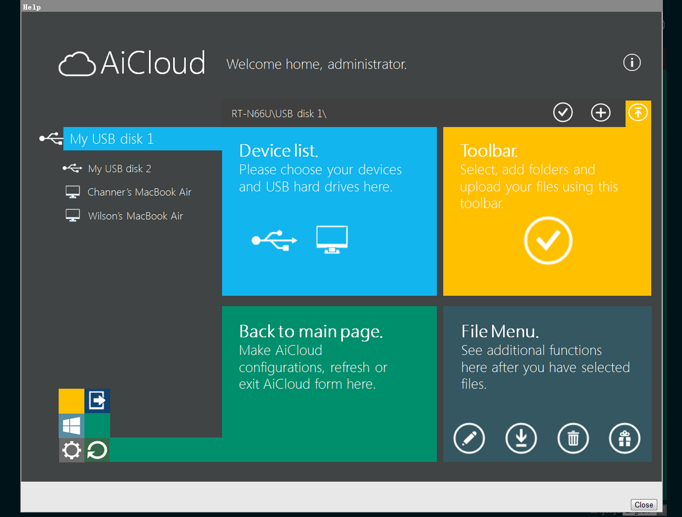682x517 pixels.
Task: Open Channer's MacBook Air device
Action: pos(139,192)
